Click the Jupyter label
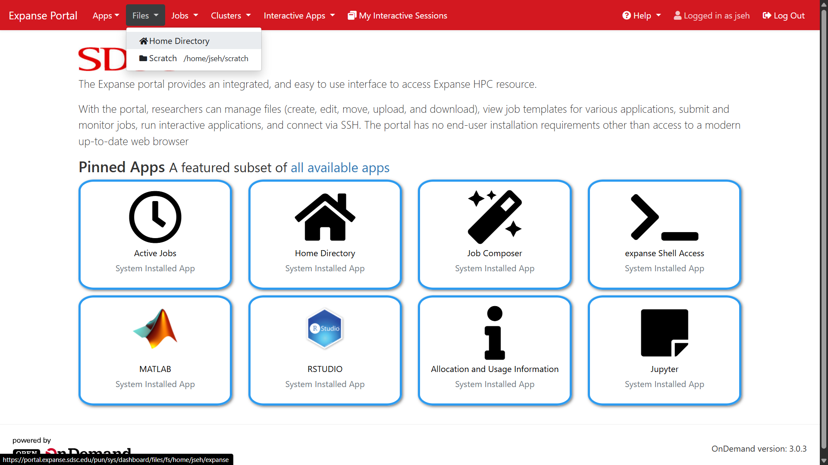The image size is (828, 465). point(665,369)
